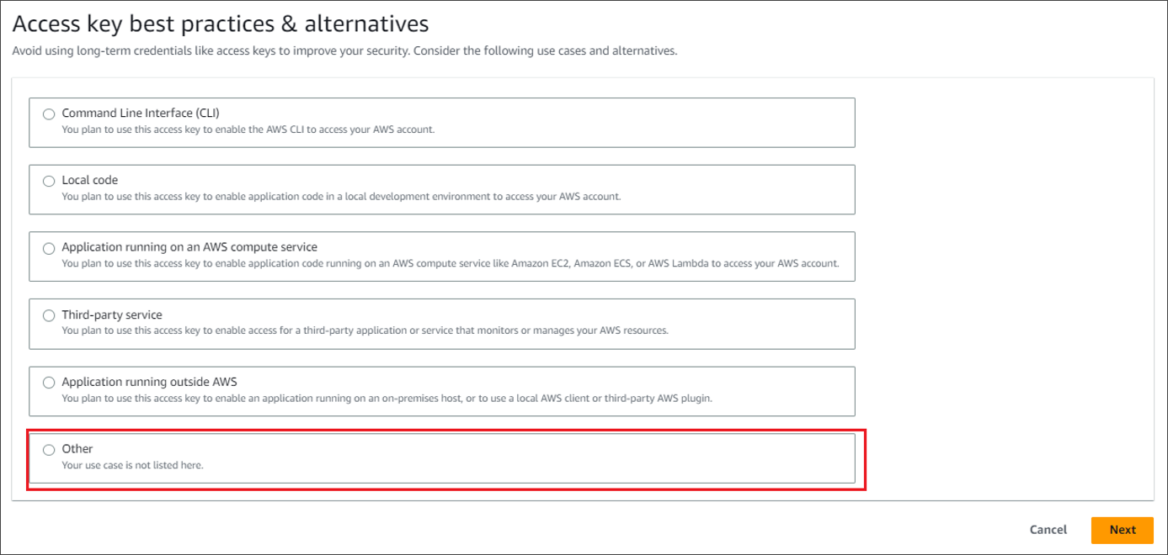
Task: Click the "Access key best practices & alternatives" heading
Action: [221, 23]
